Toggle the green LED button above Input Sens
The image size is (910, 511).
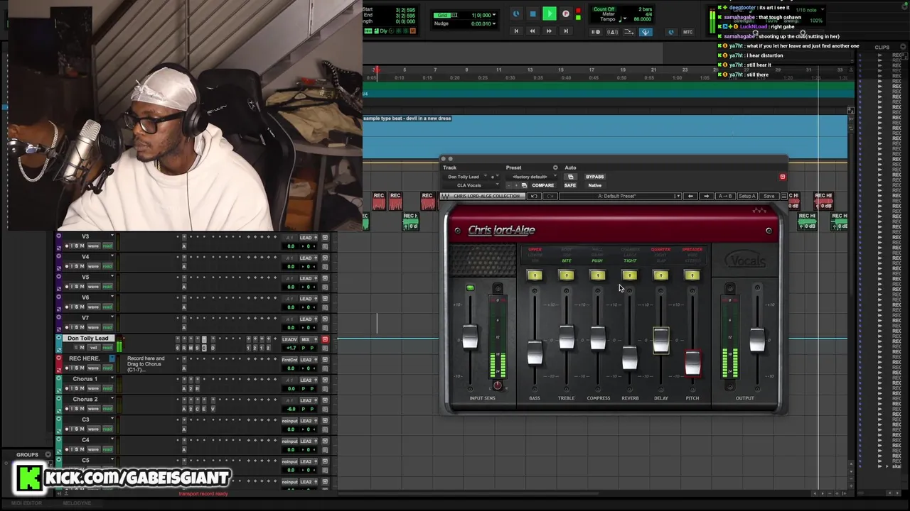coord(470,288)
